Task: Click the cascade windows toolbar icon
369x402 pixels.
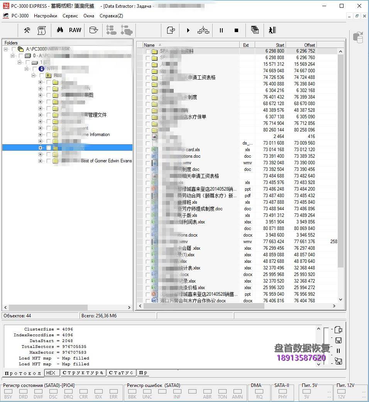Action: tap(255, 30)
